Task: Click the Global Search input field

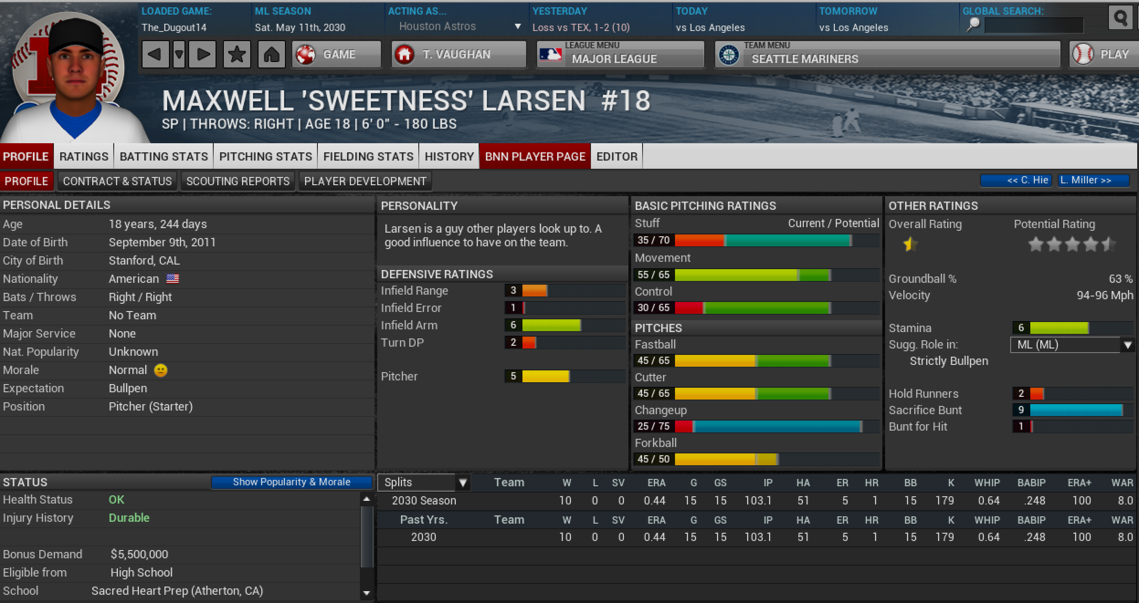Action: 1034,26
